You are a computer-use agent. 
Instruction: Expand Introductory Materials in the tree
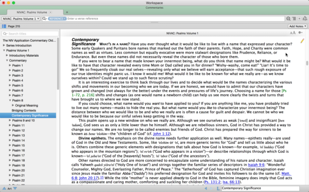[7, 56]
